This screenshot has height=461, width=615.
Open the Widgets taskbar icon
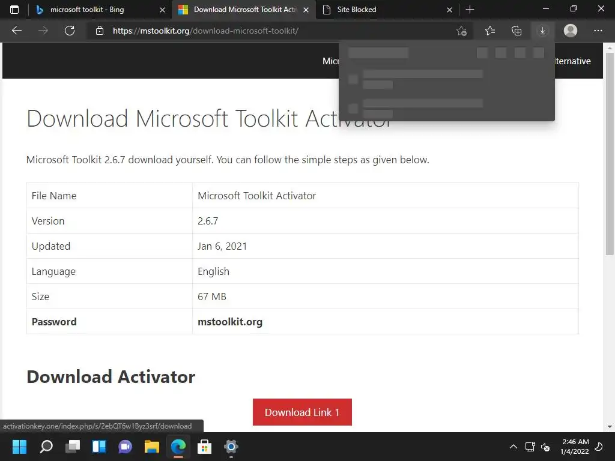[x=99, y=447]
